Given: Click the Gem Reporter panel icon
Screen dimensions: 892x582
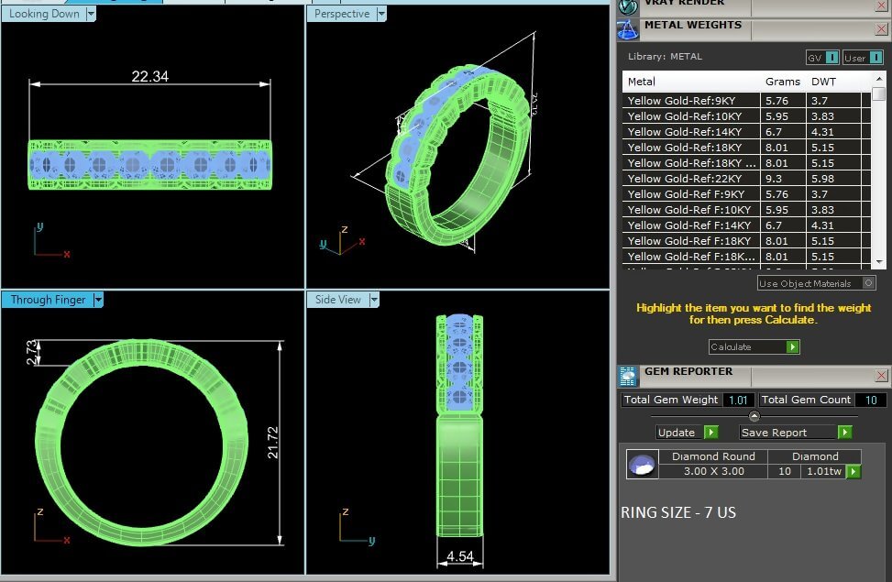Looking at the screenshot, I should (x=628, y=375).
